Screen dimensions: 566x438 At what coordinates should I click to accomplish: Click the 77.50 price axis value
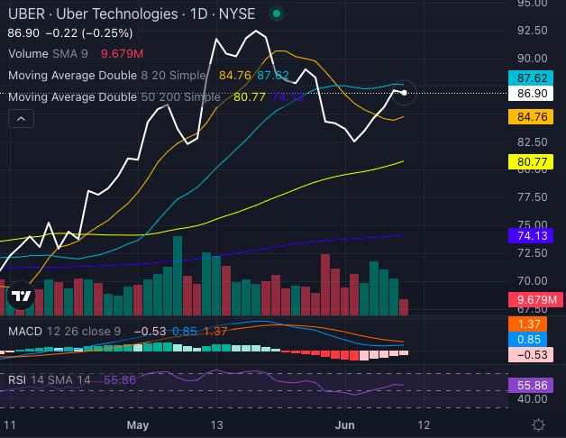[533, 197]
